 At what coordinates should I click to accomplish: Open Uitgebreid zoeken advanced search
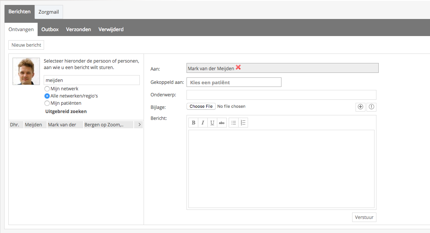(x=66, y=112)
